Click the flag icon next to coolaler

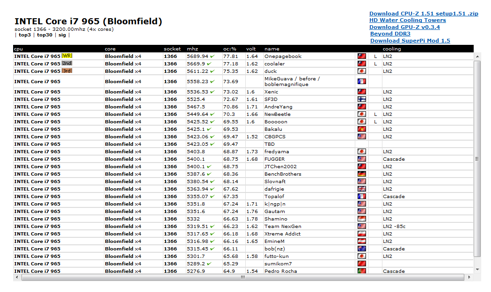click(362, 64)
